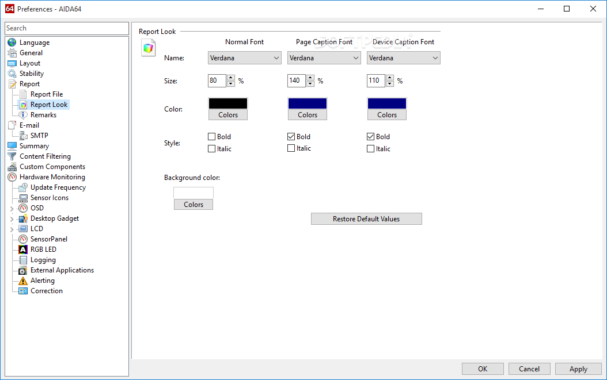
Task: Click the LCD display icon
Action: [x=23, y=229]
